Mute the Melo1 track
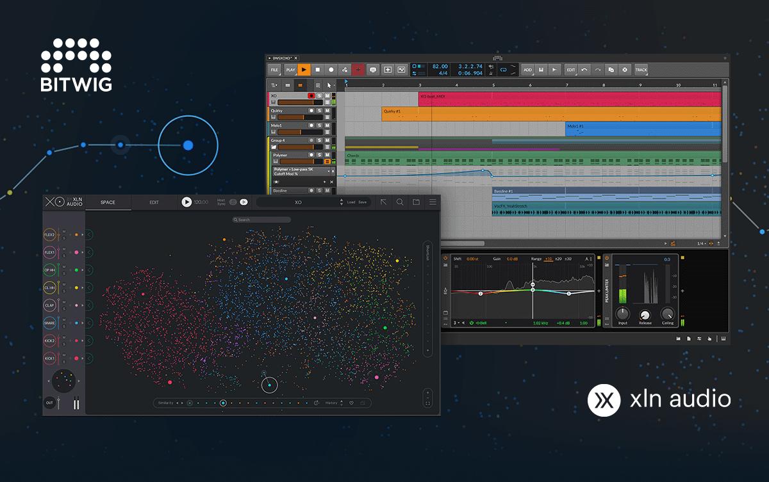 pyautogui.click(x=327, y=125)
